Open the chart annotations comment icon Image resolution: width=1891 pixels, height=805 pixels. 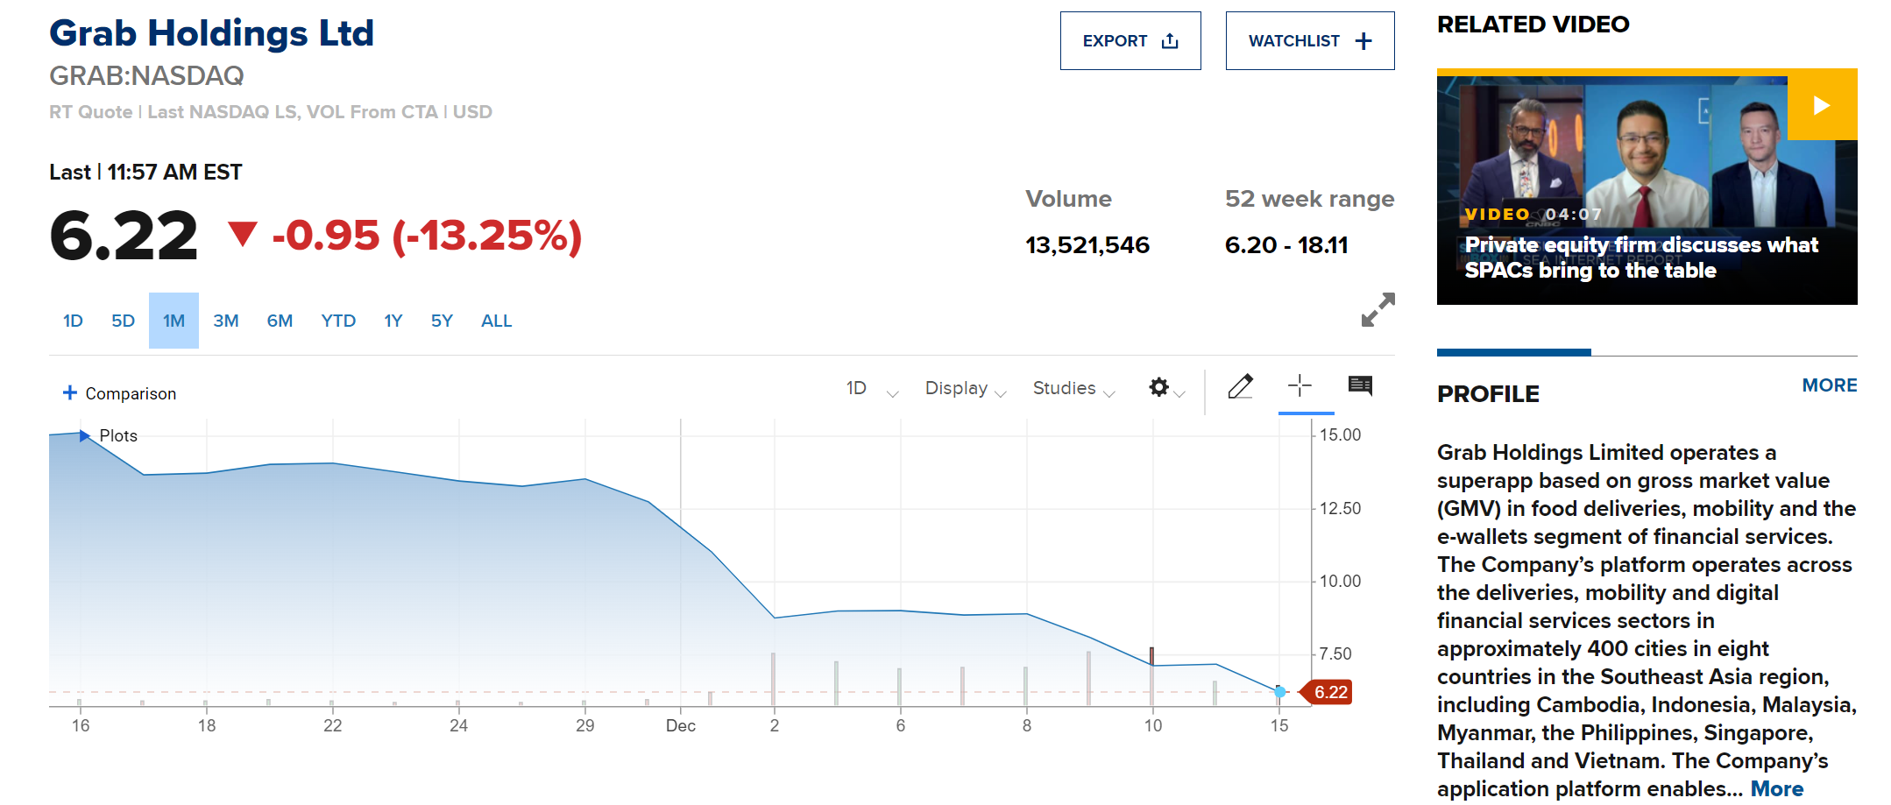(x=1360, y=385)
